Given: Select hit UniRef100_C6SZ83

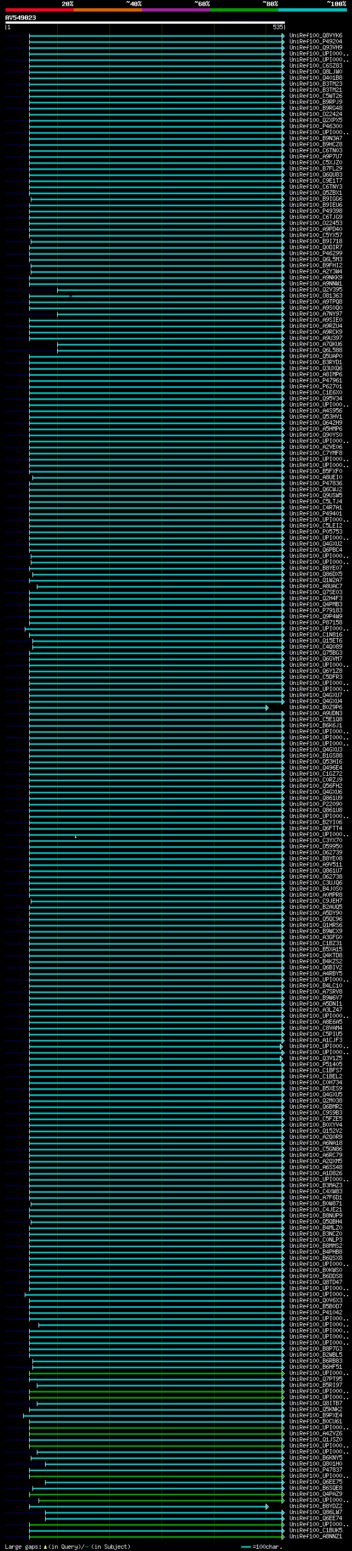Looking at the screenshot, I should 315,65.
